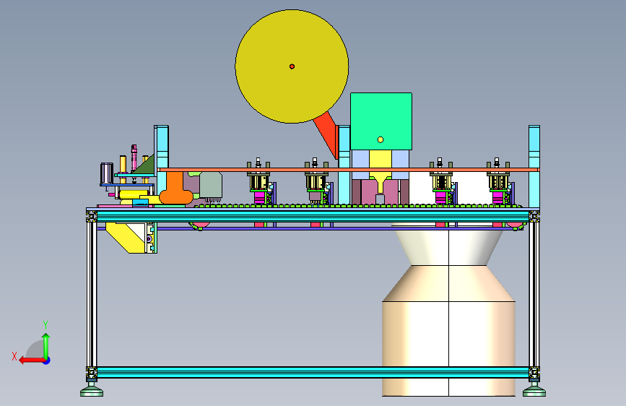Select the orange curved bracket part
Image resolution: width=626 pixels, height=406 pixels.
(175, 189)
